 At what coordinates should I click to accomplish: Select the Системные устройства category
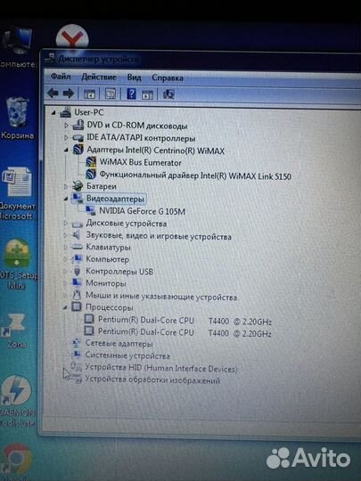pos(127,355)
